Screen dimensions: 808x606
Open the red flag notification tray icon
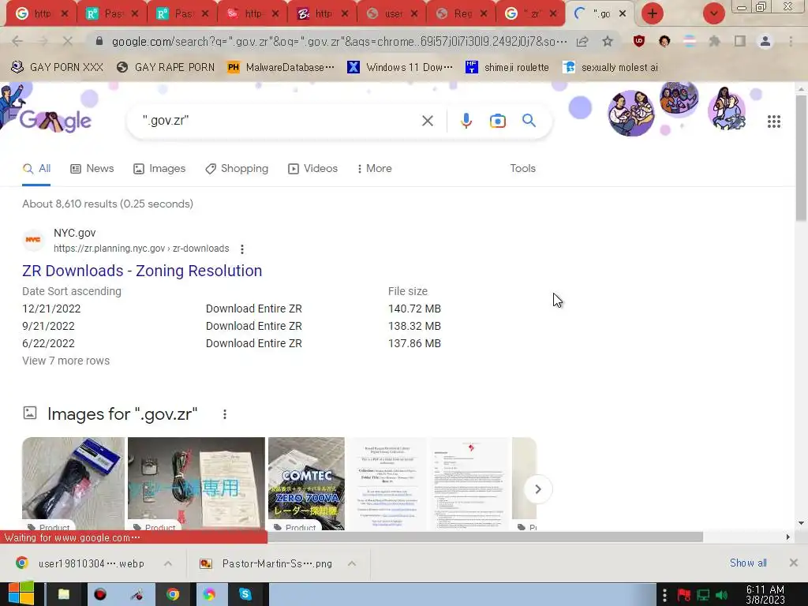click(684, 595)
